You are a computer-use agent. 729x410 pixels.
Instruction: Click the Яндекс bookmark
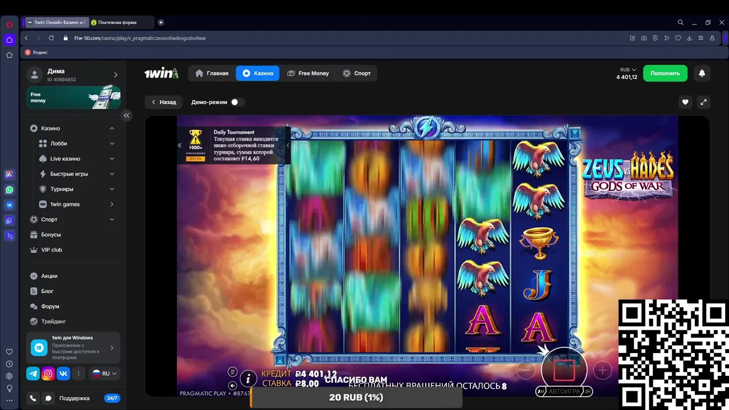coord(36,52)
